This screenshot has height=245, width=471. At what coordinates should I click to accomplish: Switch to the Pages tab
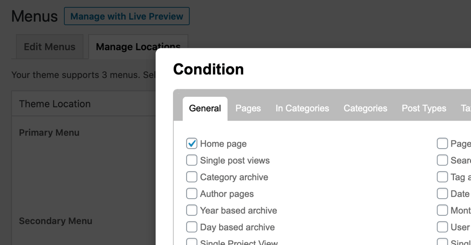pyautogui.click(x=248, y=108)
